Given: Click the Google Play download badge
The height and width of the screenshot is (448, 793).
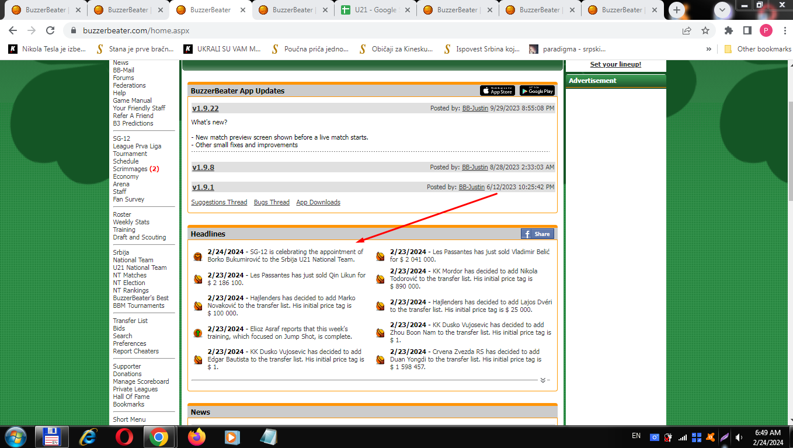Looking at the screenshot, I should point(537,91).
